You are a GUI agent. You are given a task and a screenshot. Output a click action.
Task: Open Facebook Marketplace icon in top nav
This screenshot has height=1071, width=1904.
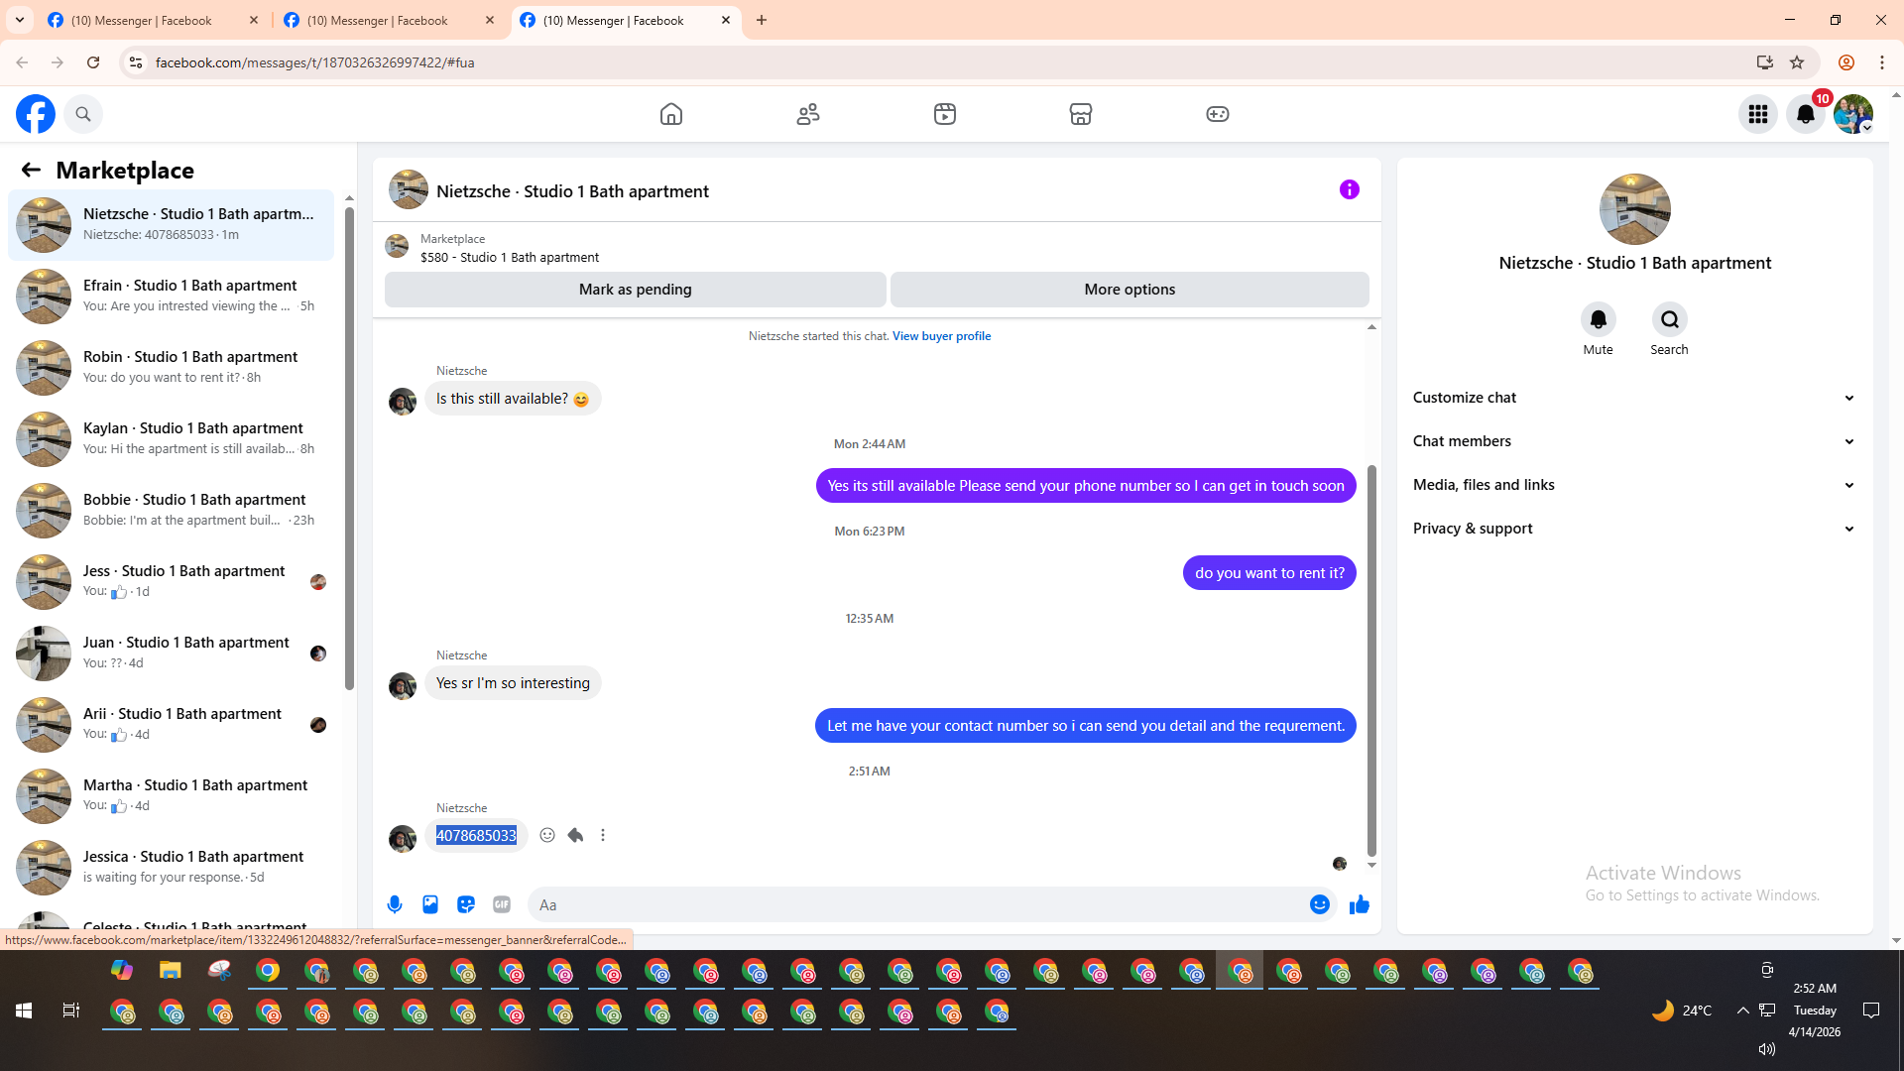tap(1081, 114)
